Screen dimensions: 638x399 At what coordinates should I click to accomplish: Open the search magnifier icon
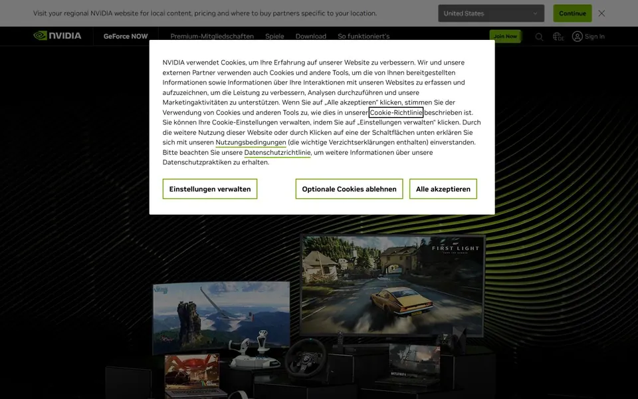coord(539,37)
